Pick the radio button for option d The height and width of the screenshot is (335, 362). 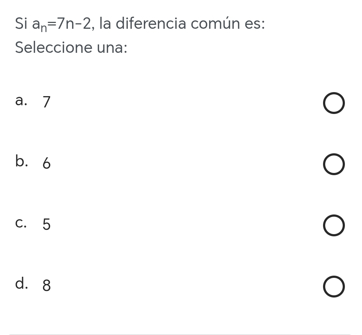click(x=334, y=287)
